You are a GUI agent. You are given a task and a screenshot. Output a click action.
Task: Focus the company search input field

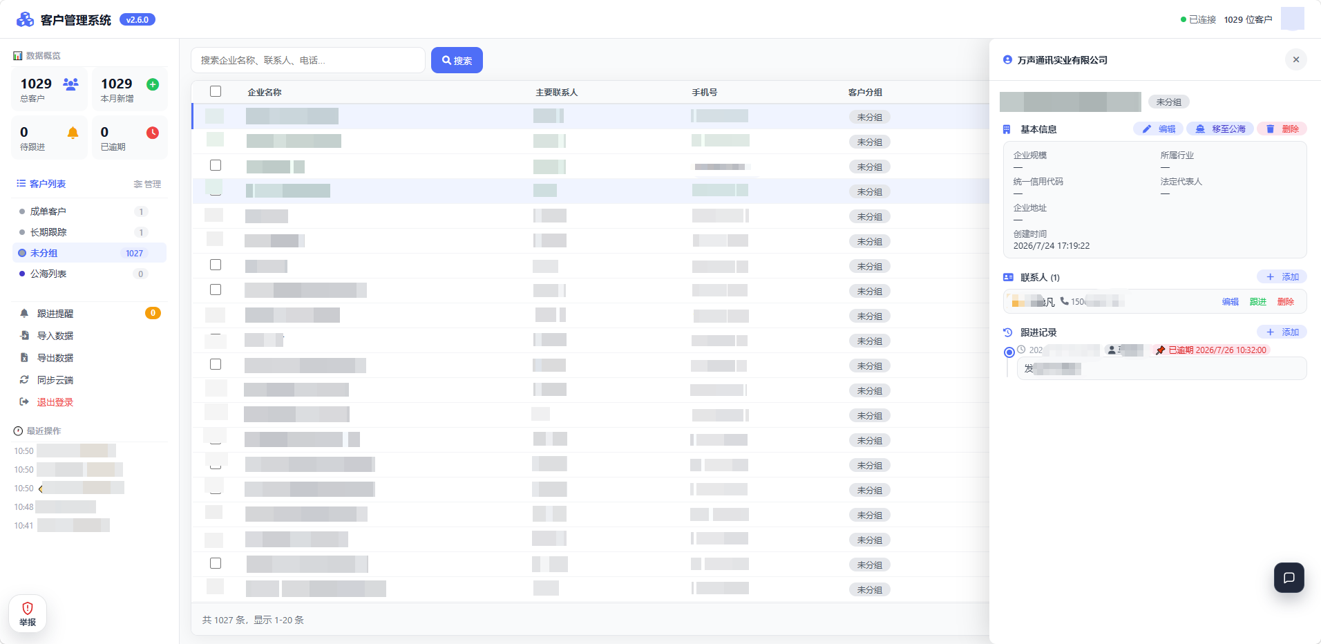[x=308, y=60]
